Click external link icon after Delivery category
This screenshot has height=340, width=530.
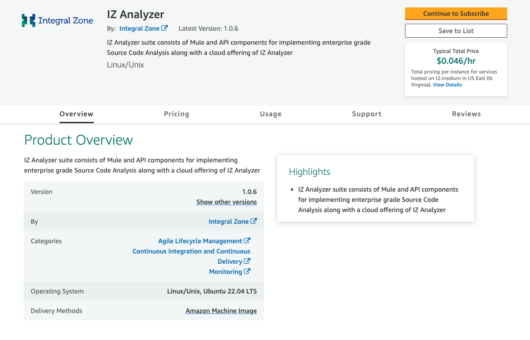tap(247, 261)
